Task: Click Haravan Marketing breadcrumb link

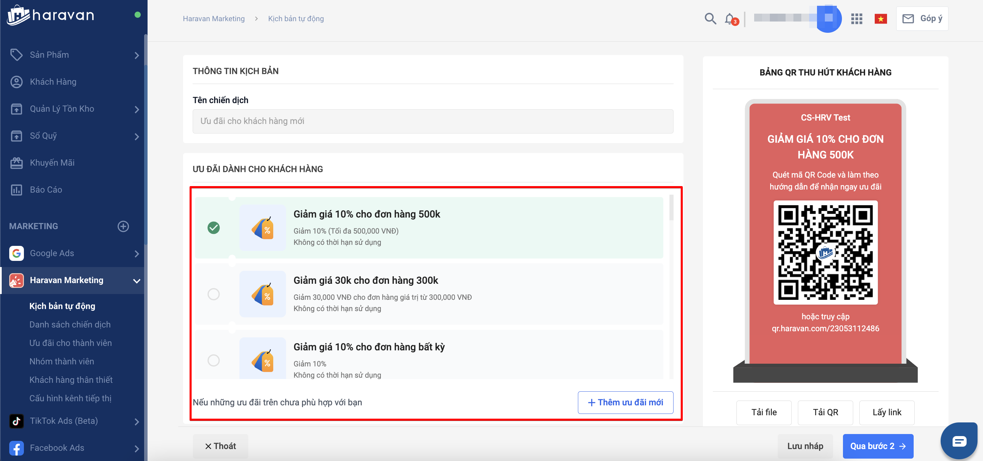Action: [214, 19]
